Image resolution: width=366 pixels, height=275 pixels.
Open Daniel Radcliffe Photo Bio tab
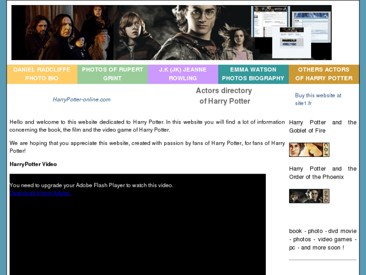click(x=42, y=74)
